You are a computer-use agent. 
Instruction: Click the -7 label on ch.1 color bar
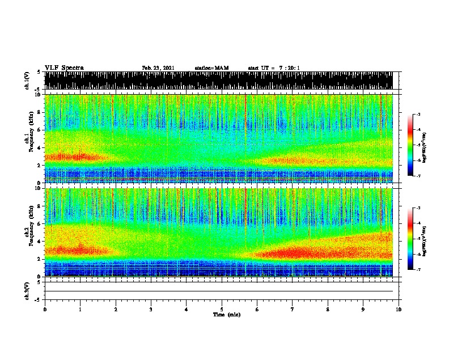click(418, 176)
